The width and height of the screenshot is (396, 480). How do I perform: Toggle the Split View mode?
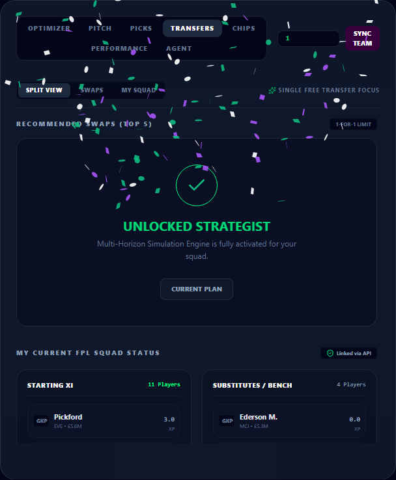click(44, 90)
